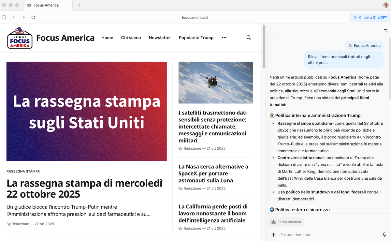Click the user profile avatar

click(x=386, y=5)
